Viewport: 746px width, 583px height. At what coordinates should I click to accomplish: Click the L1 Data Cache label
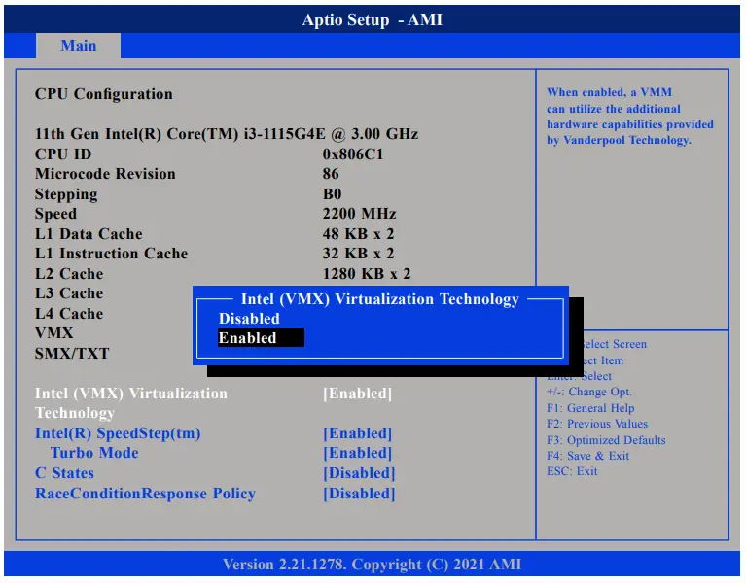point(89,234)
